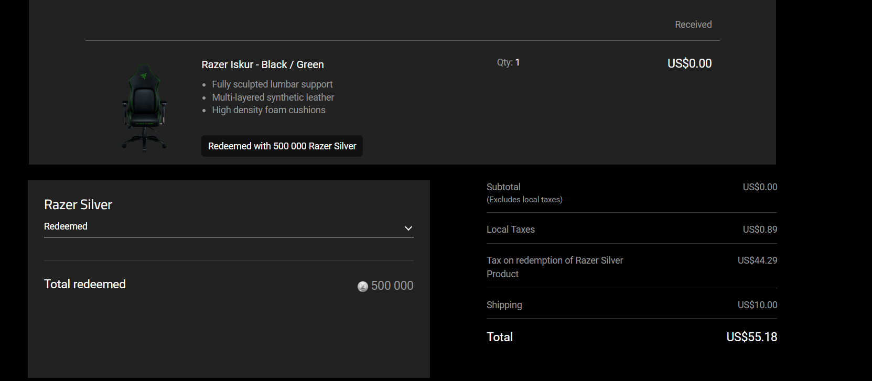Click the 'Qty: 1' quantity label
This screenshot has height=381, width=872.
click(x=508, y=62)
